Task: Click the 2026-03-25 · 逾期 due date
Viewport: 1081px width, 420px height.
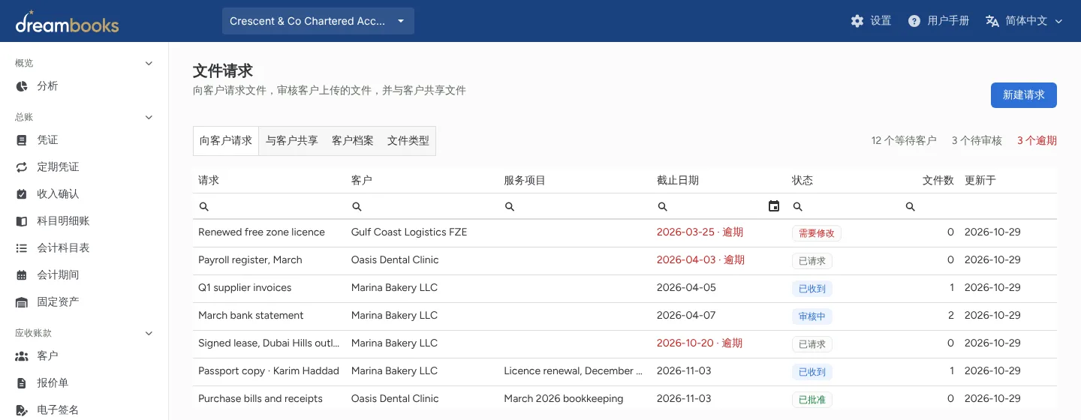Action: (700, 232)
